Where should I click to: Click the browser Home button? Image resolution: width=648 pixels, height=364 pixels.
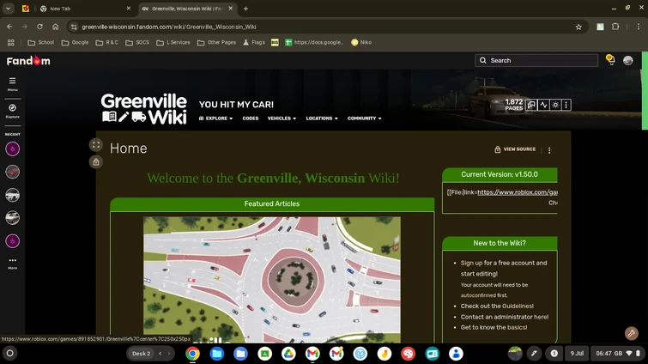[x=56, y=27]
